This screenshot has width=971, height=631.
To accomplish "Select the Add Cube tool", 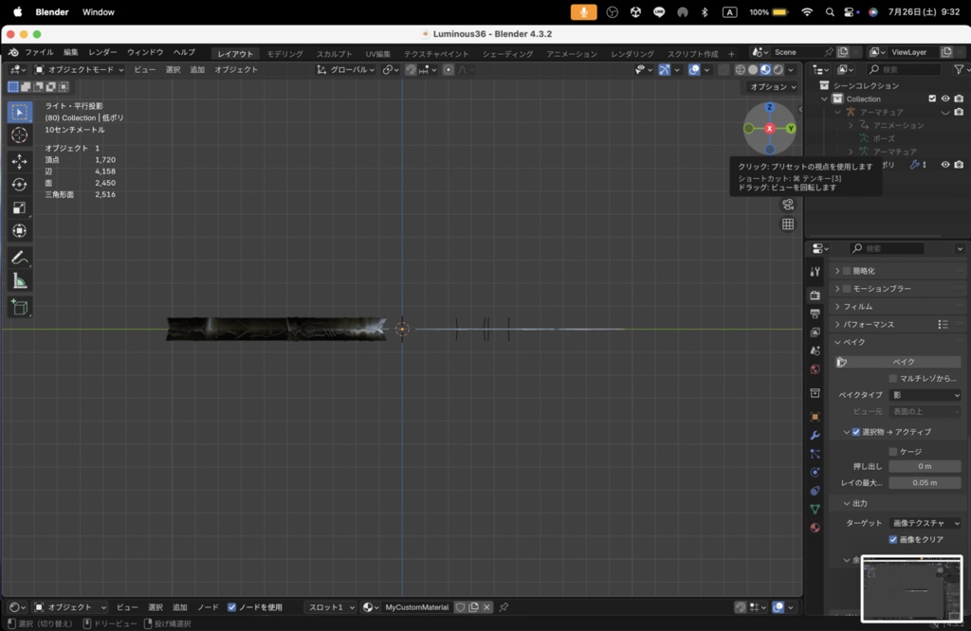I will click(19, 307).
